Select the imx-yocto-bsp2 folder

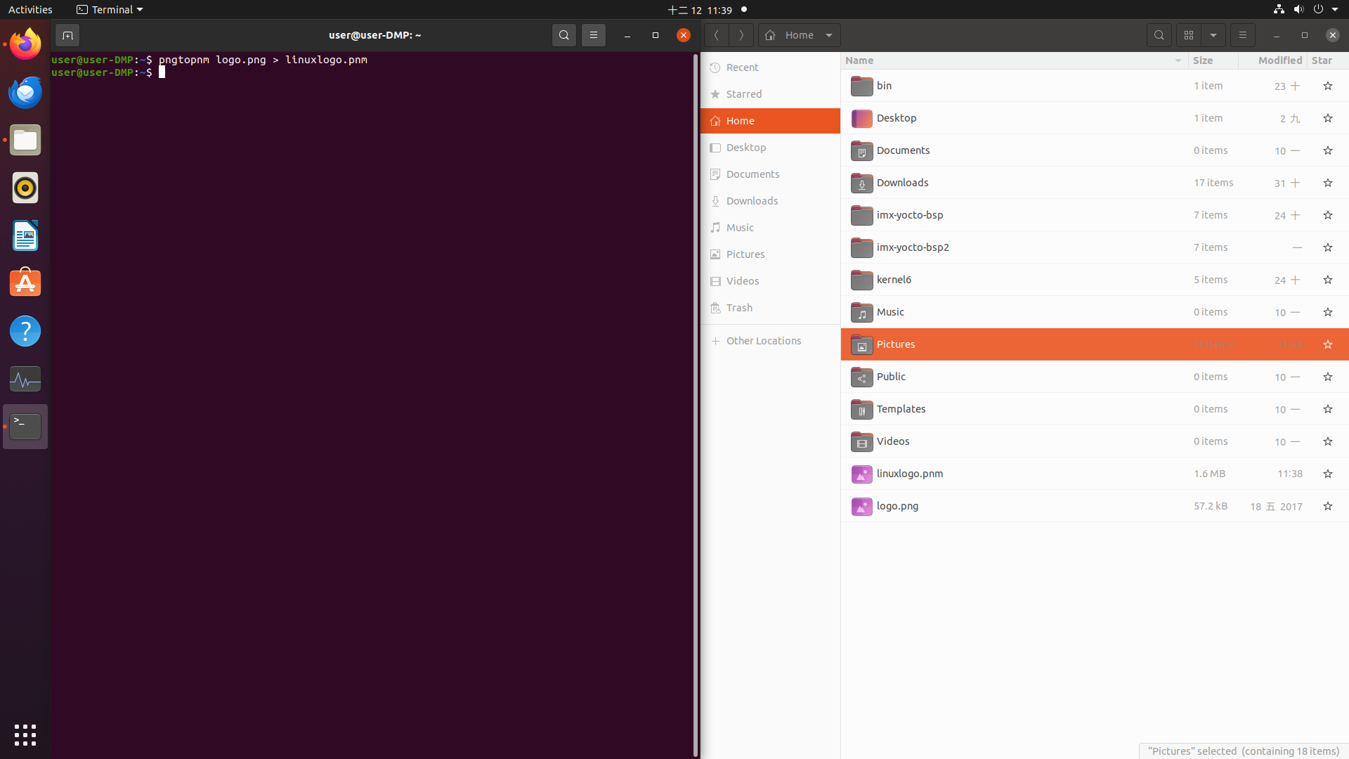tap(1095, 247)
